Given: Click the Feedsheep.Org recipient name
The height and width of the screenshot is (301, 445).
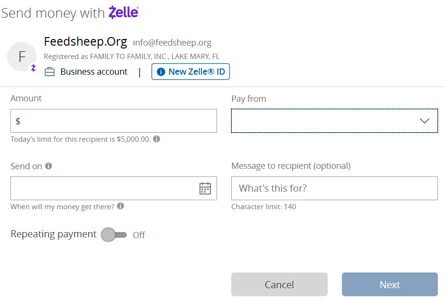Looking at the screenshot, I should coord(85,42).
